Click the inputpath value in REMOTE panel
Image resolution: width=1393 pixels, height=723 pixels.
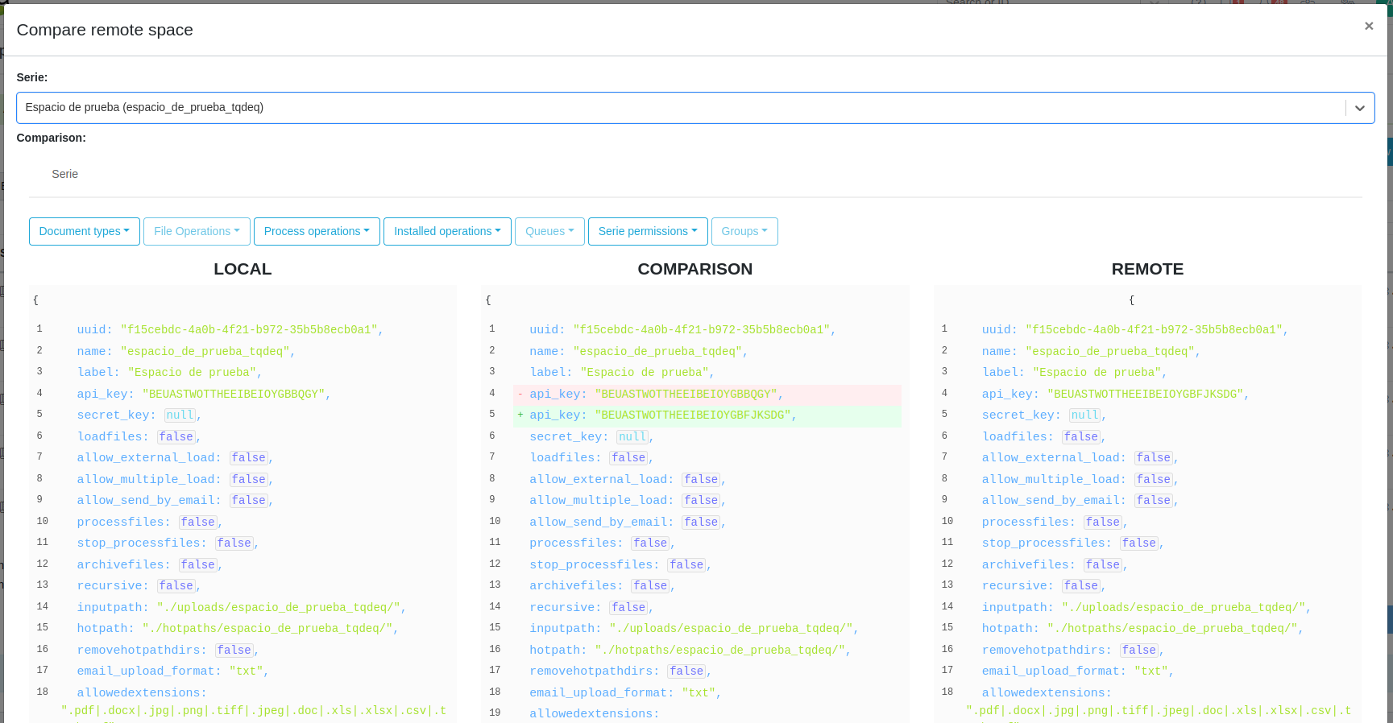pos(1183,608)
